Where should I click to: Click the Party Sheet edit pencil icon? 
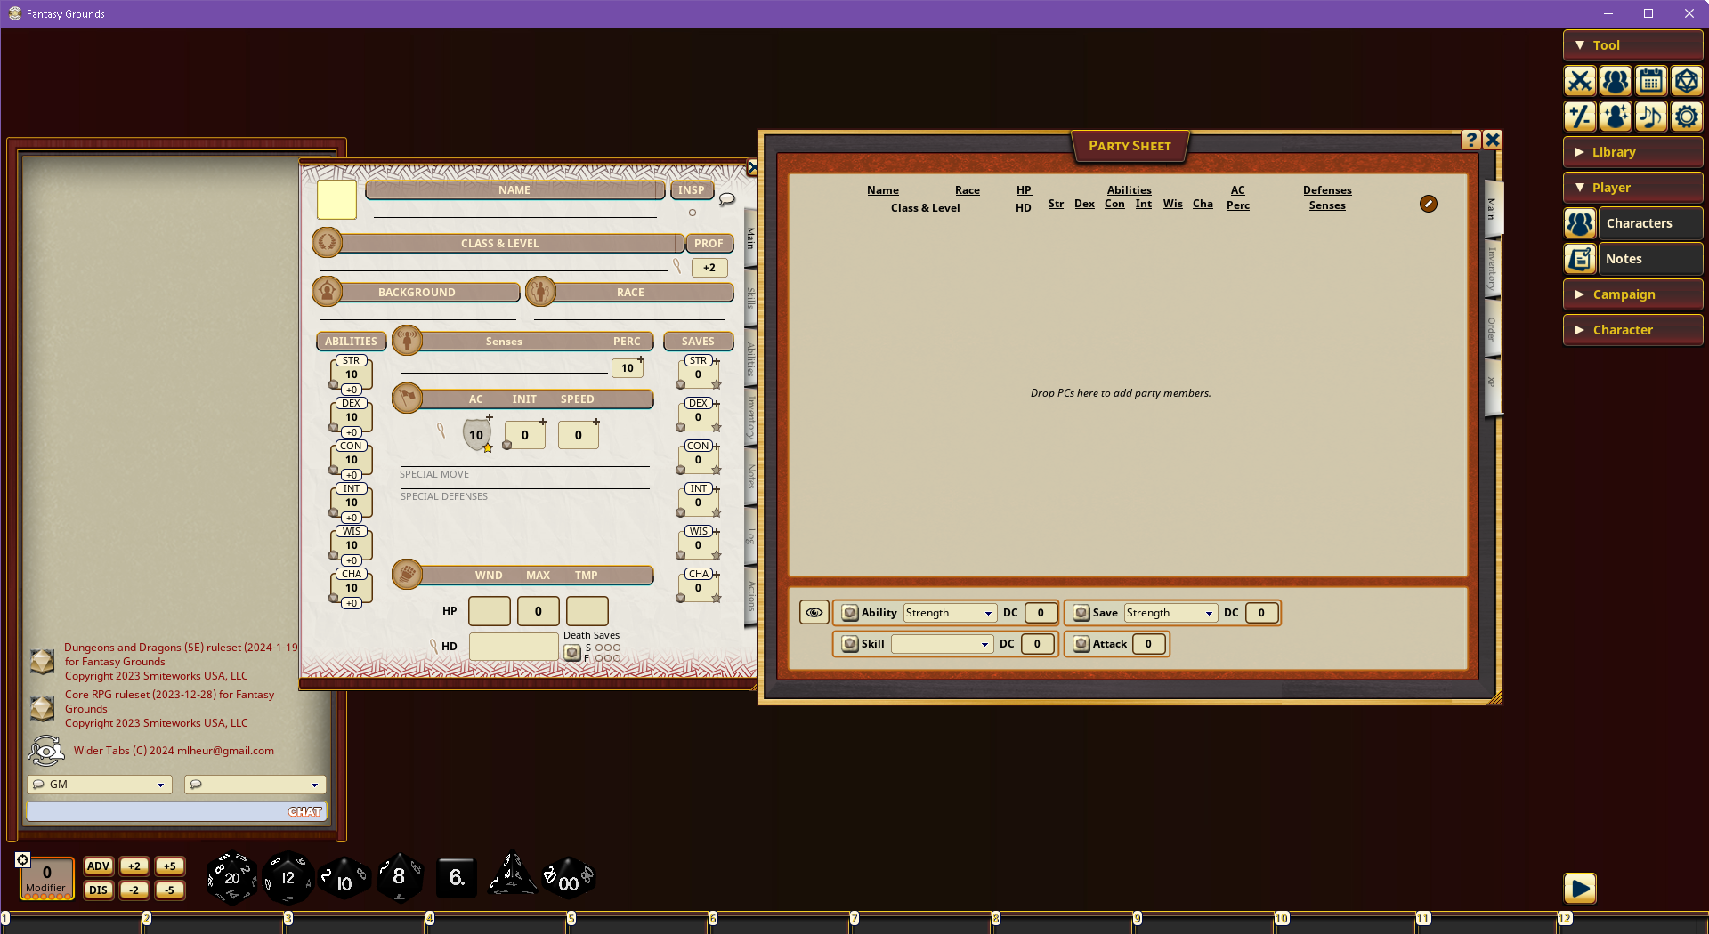(x=1428, y=204)
